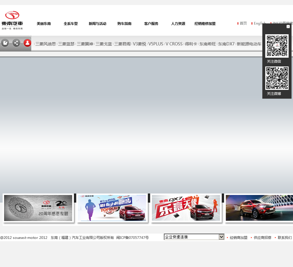Open the 20周年感恩专题 thumbnail
293x267 pixels.
tap(38, 208)
